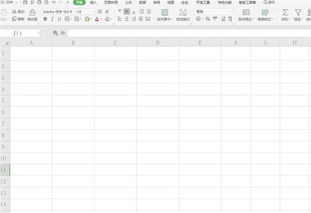Click the fx insert function icon
311x213 pixels.
pos(63,33)
